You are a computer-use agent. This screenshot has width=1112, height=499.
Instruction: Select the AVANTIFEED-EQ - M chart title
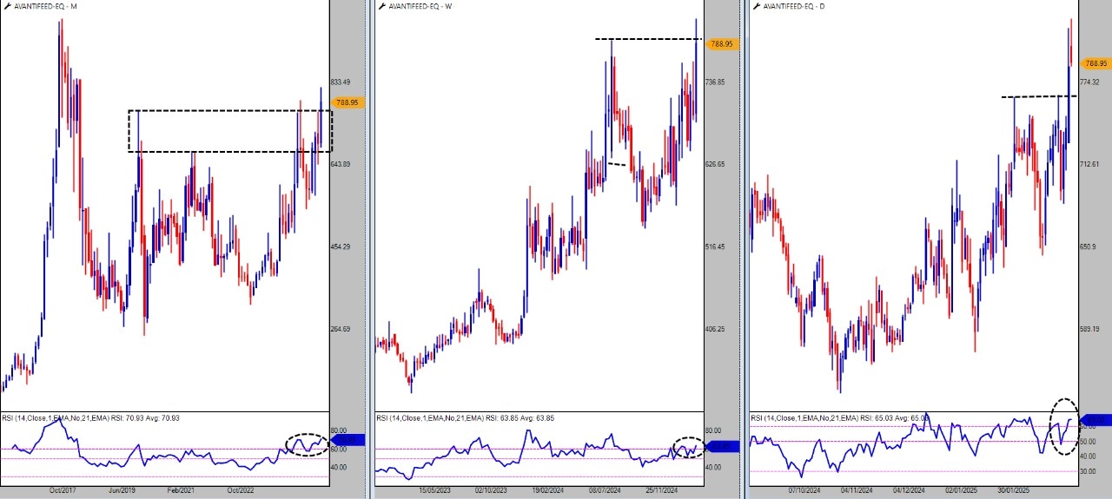[44, 6]
